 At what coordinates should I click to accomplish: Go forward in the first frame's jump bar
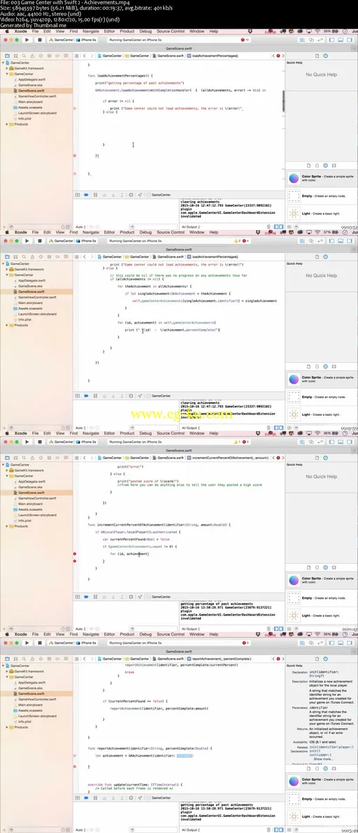pos(92,55)
